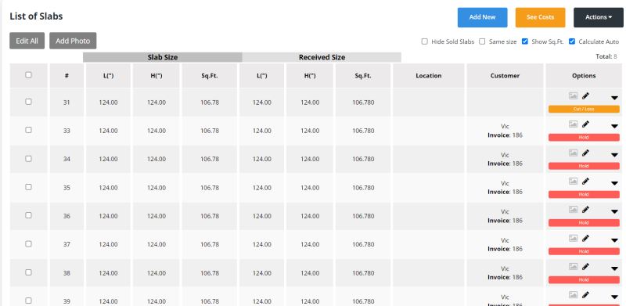This screenshot has width=626, height=306.
Task: Click the image icon for slab 31
Action: pos(574,96)
